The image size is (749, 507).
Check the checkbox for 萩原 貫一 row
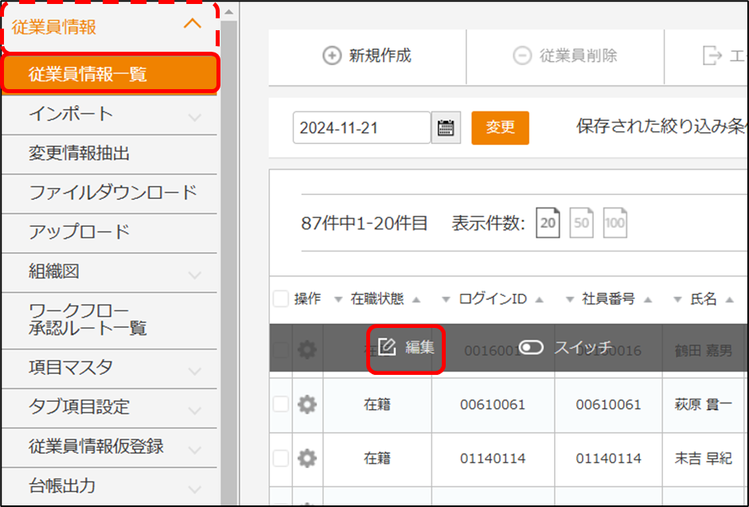coord(280,405)
